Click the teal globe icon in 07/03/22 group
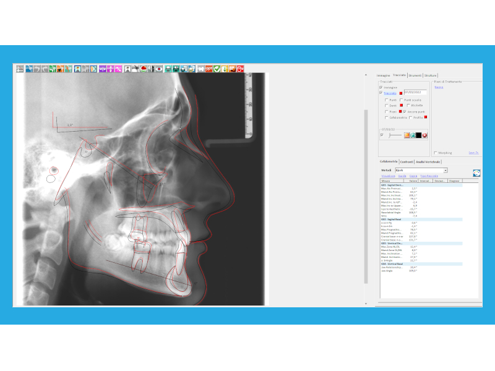 point(413,135)
